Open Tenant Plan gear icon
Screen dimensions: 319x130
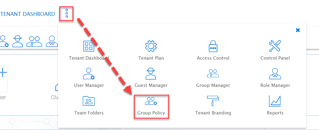pyautogui.click(x=151, y=46)
